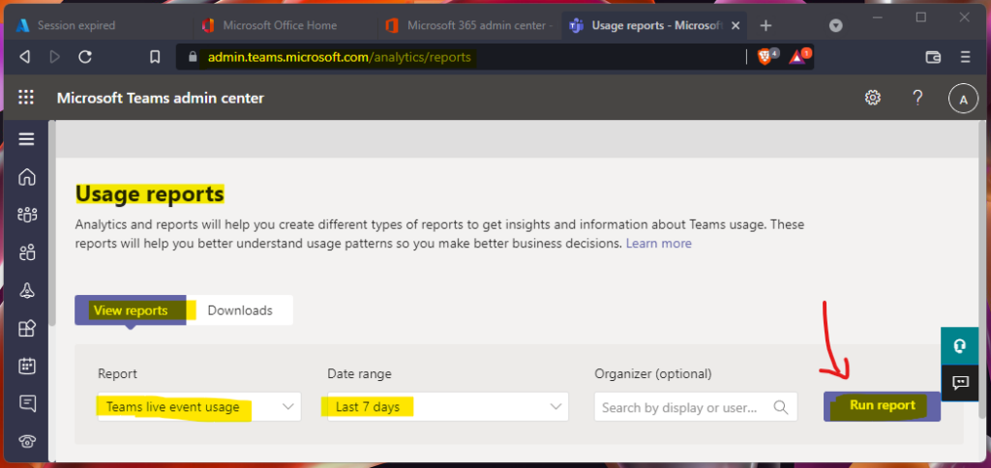This screenshot has width=991, height=468.
Task: Open Teams devices icon in sidebar
Action: coord(26,290)
